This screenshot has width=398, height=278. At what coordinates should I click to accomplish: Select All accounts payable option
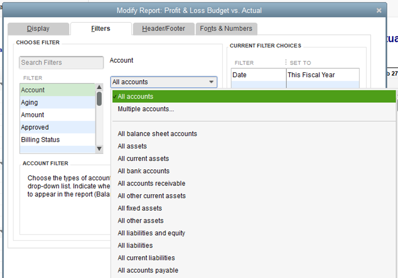pos(148,271)
